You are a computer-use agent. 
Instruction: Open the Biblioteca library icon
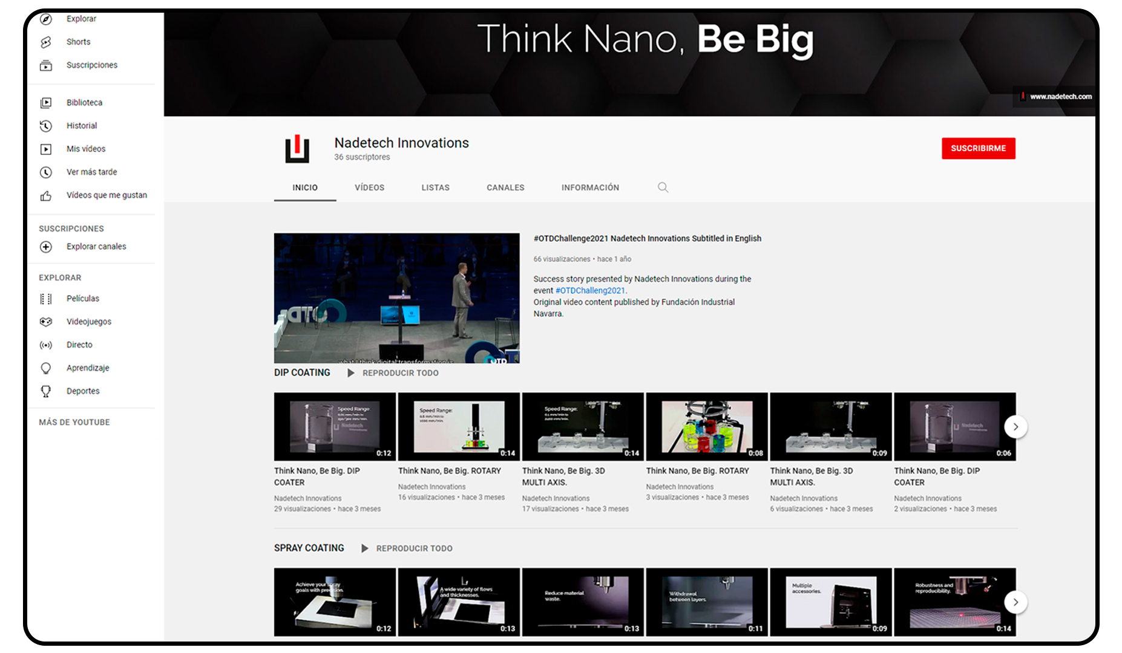[46, 103]
